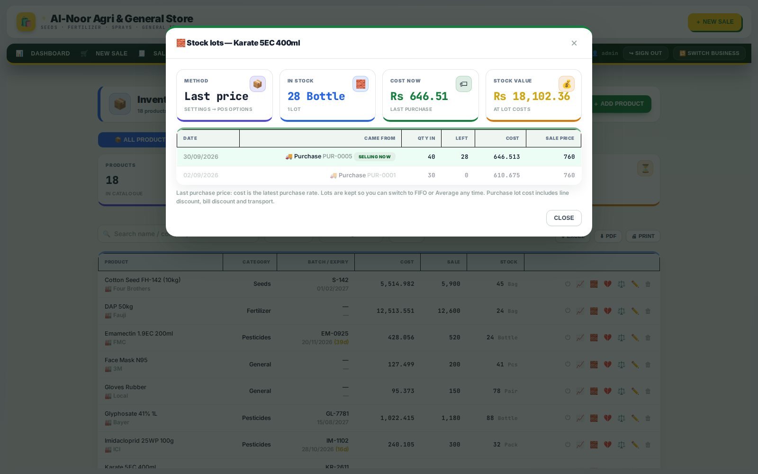Viewport: 758px width, 474px height.
Task: Click the SELLING NOW badge
Action: click(x=375, y=157)
